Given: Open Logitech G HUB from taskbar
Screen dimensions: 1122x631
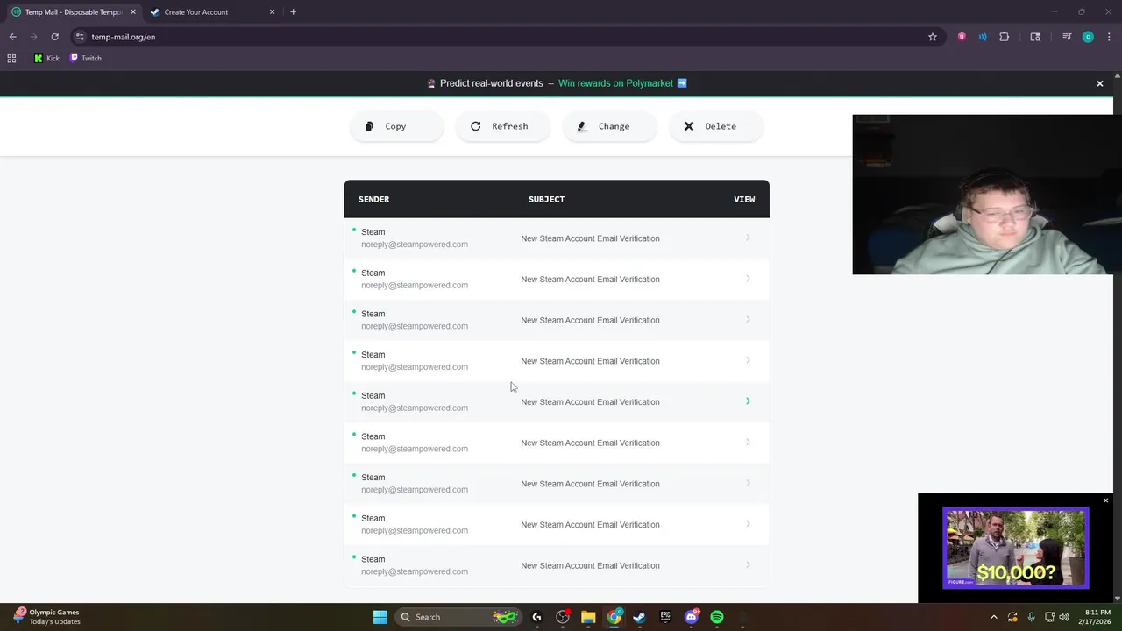Looking at the screenshot, I should click(536, 617).
